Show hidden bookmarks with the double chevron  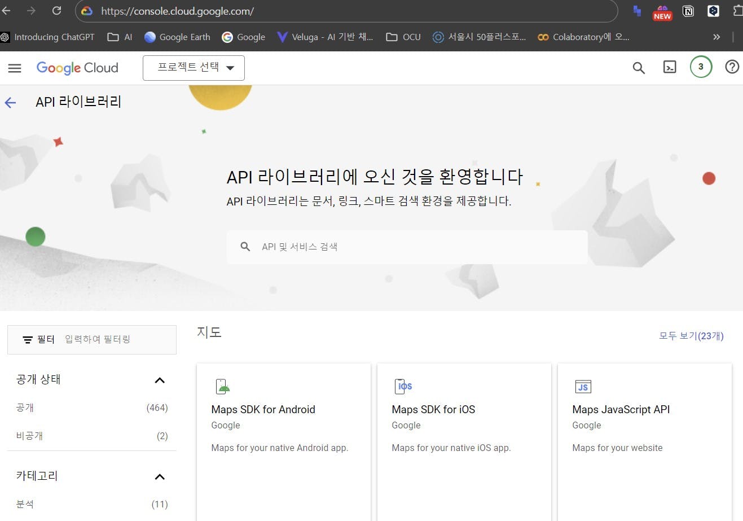click(x=716, y=37)
